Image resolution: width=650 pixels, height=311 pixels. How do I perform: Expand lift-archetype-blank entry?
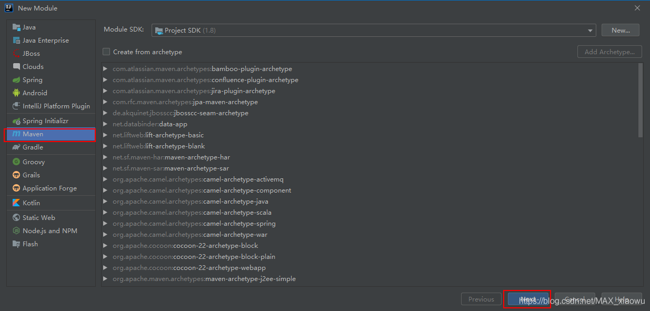(106, 146)
